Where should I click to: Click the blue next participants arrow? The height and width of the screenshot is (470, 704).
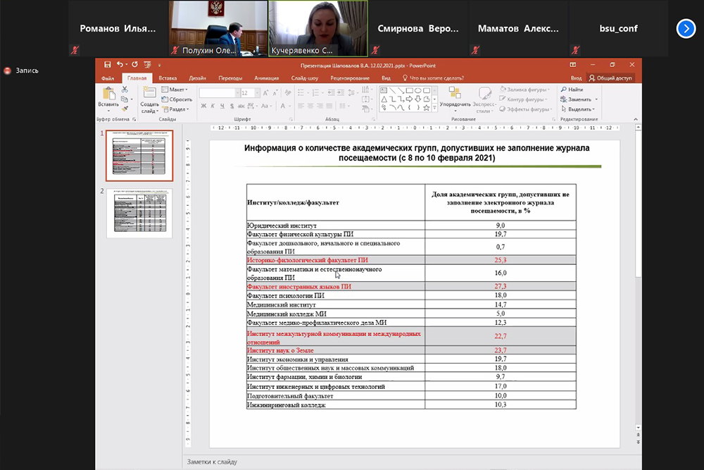tap(686, 28)
